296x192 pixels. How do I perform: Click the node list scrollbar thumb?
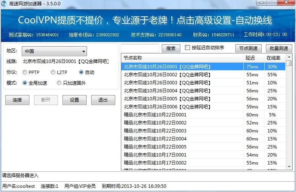click(x=289, y=63)
